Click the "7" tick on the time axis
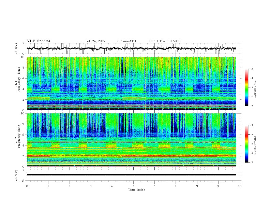Viewport: 270px width, 209px height. pyautogui.click(x=176, y=186)
